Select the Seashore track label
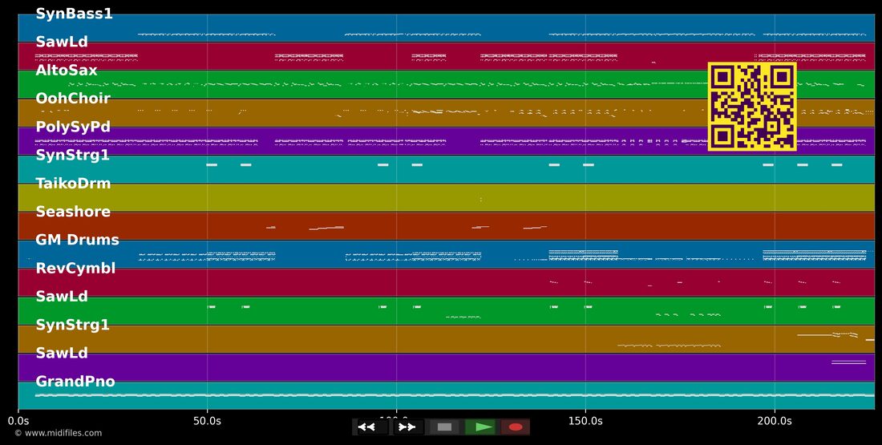 72,212
